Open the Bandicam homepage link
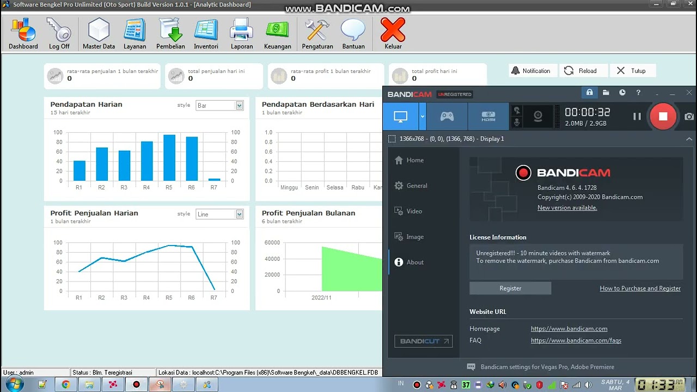This screenshot has width=697, height=392. [569, 329]
